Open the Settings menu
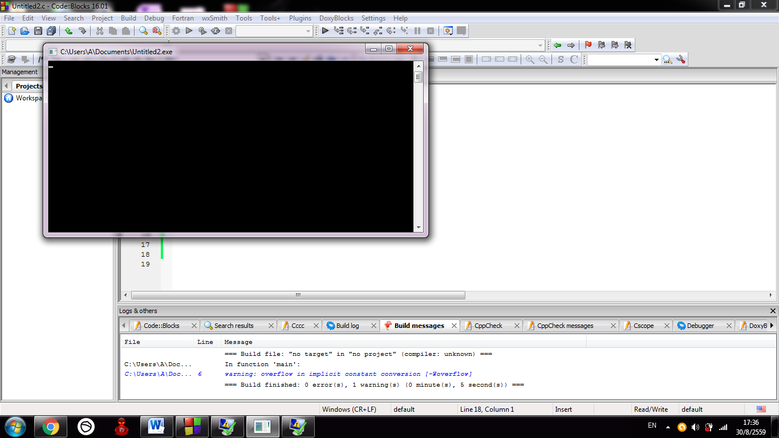This screenshot has height=438, width=779. pyautogui.click(x=374, y=18)
